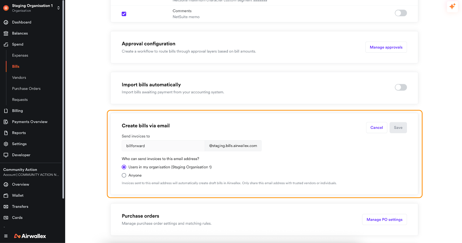
Task: Click the Dashboard icon in sidebar
Action: click(x=6, y=22)
